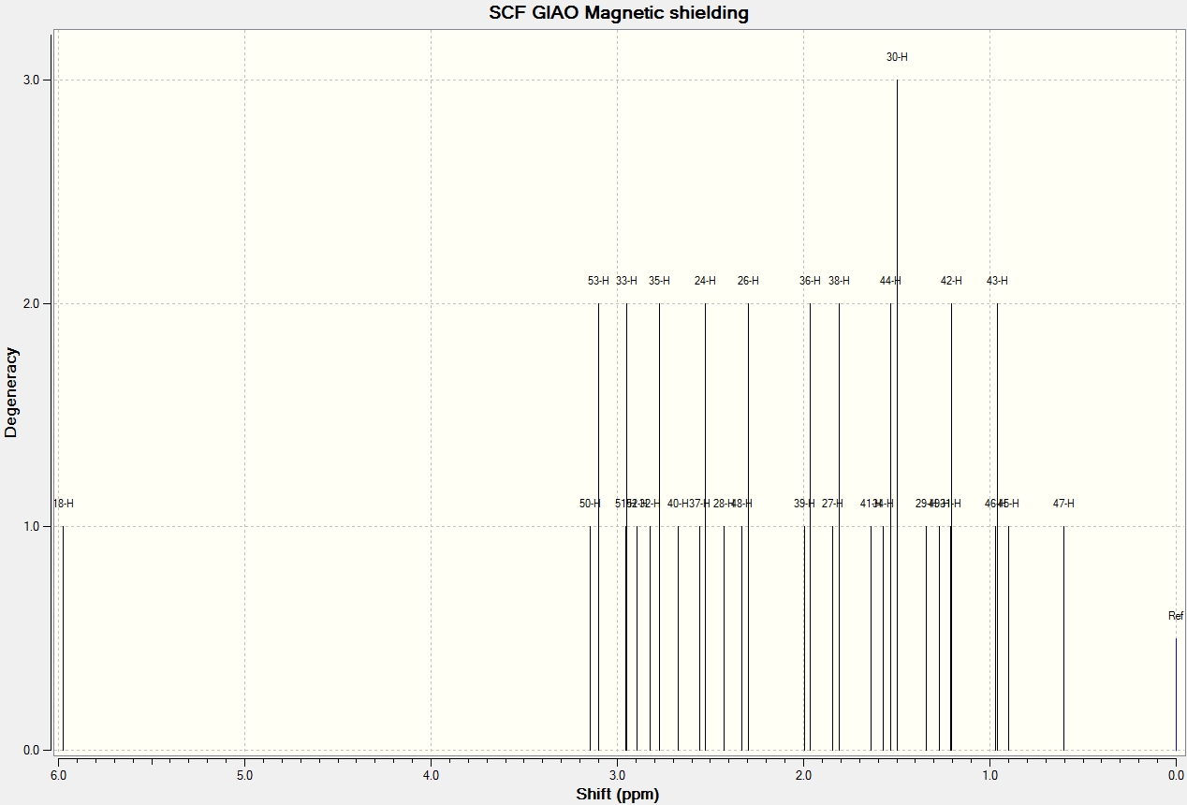Viewport: 1187px width, 805px height.
Task: Select the 18-H peak label
Action: 63,504
